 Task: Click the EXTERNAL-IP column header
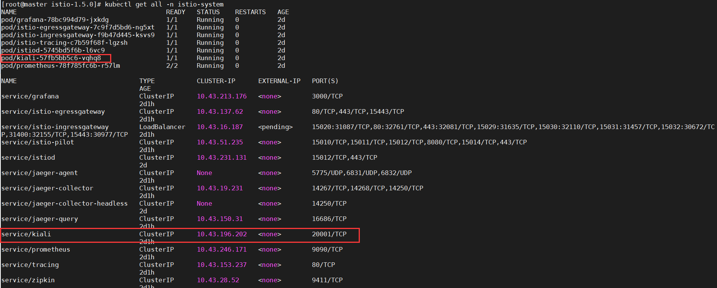279,81
